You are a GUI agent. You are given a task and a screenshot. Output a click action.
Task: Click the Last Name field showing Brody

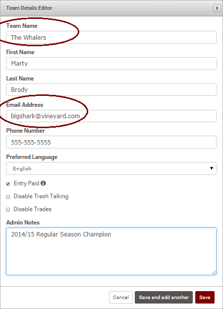(x=111, y=89)
